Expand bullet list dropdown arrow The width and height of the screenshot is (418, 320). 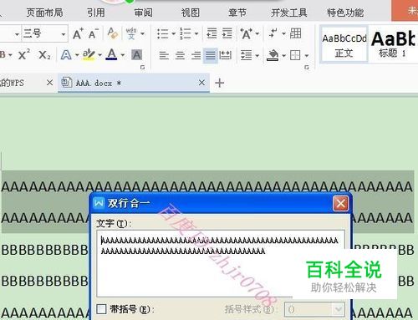point(173,33)
